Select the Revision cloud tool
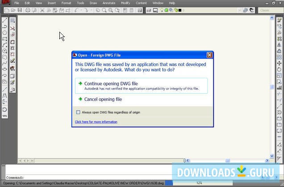 pos(5,57)
